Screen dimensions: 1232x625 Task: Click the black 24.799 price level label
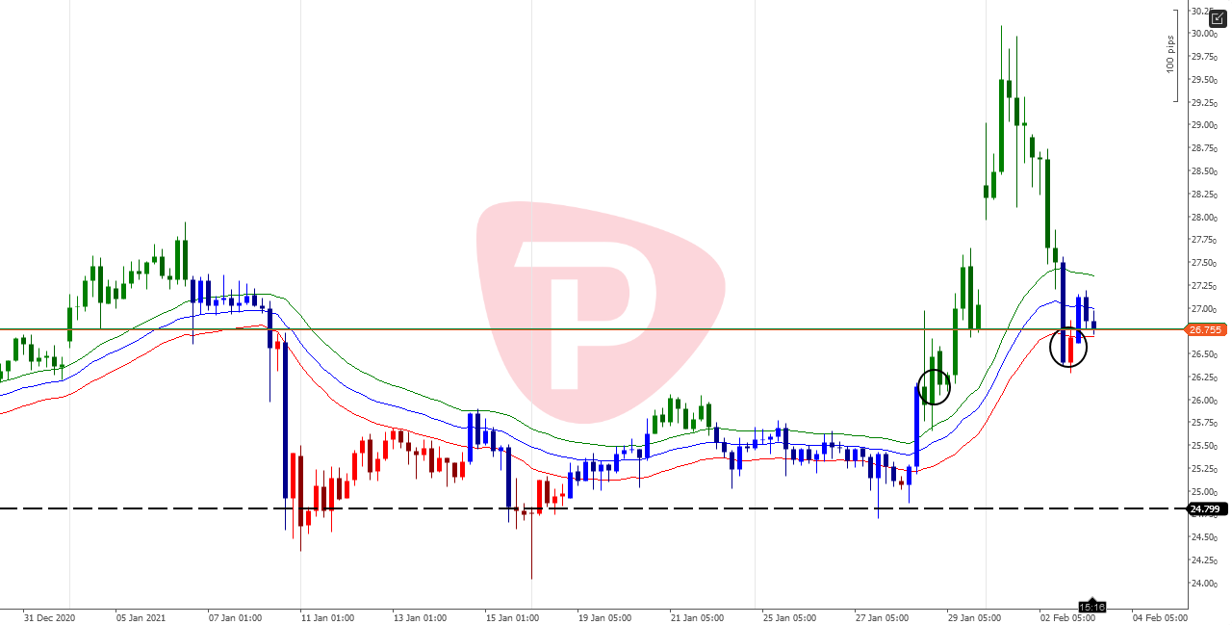click(1206, 508)
